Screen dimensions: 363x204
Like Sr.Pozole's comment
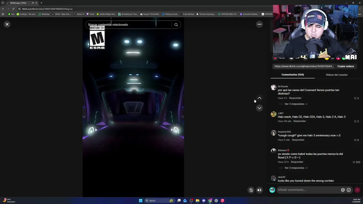355,98
